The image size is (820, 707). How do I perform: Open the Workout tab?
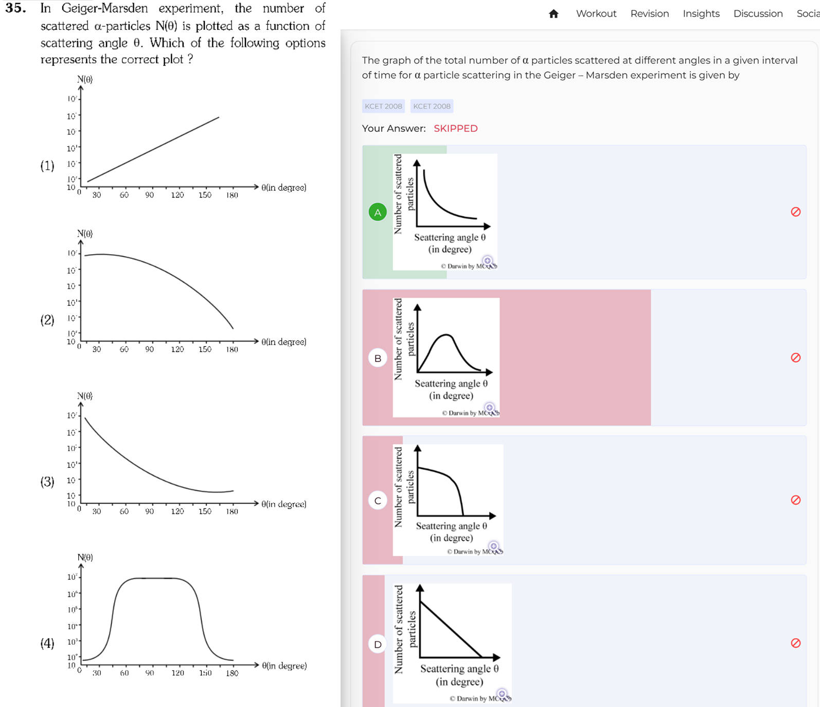(x=596, y=14)
